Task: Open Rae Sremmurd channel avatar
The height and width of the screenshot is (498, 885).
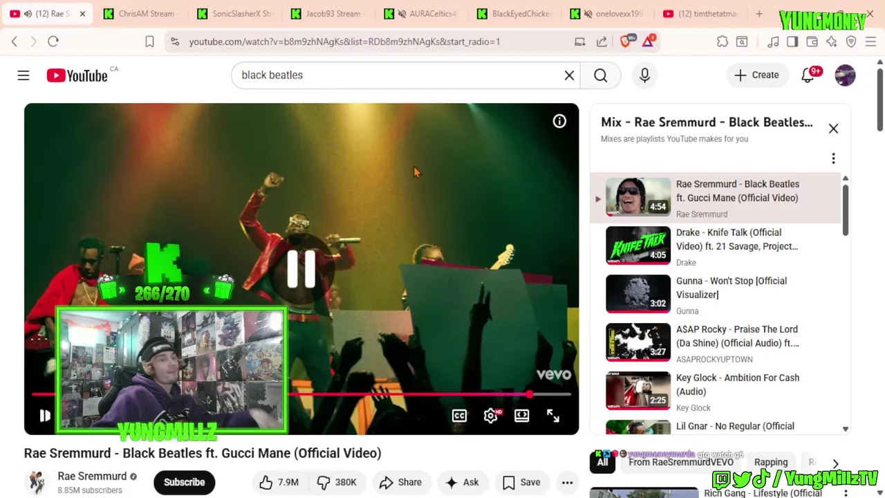Action: click(x=37, y=482)
